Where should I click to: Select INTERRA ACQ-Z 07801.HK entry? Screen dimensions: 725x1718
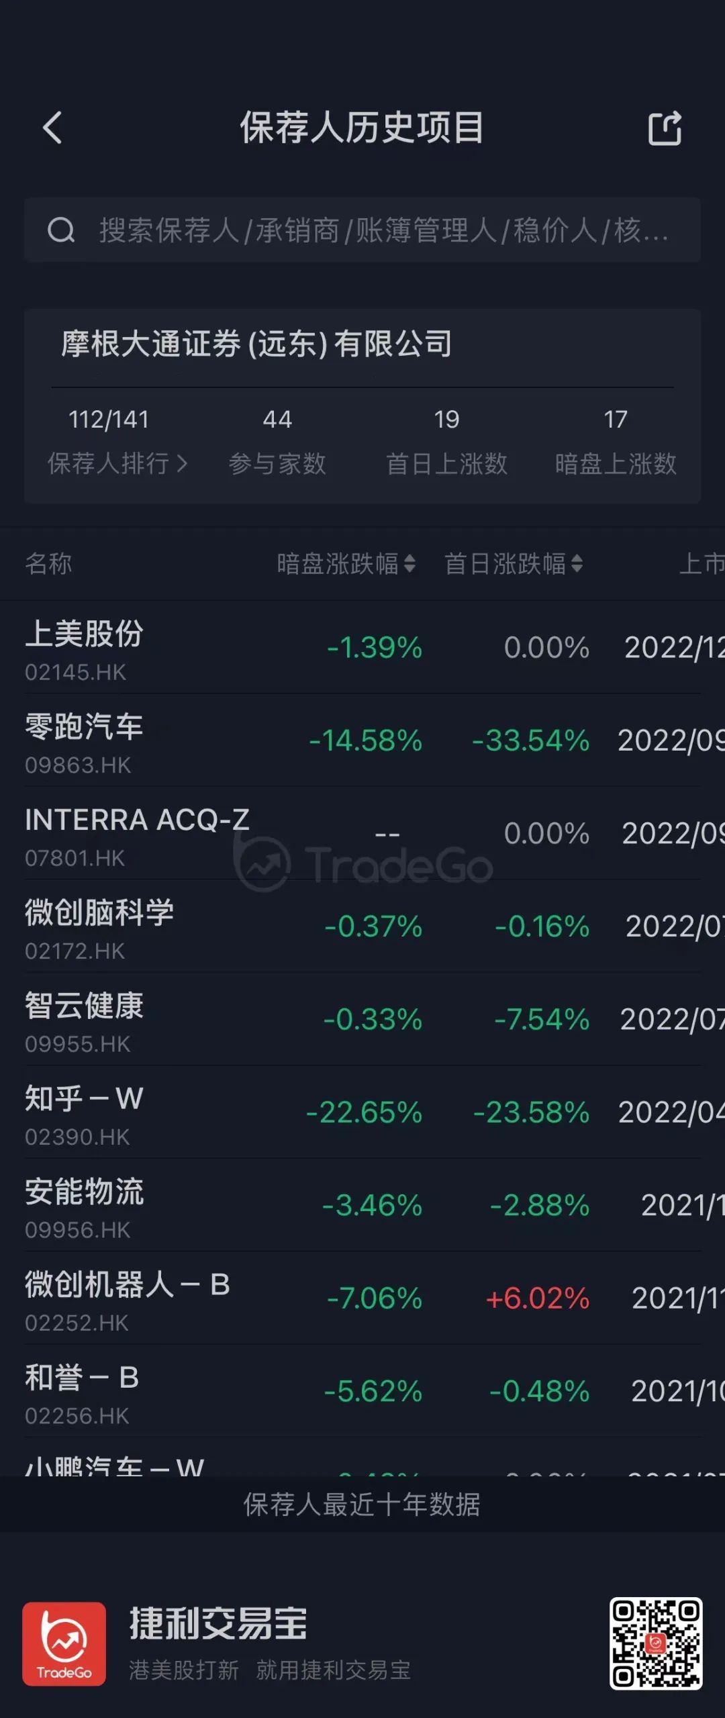tap(362, 833)
